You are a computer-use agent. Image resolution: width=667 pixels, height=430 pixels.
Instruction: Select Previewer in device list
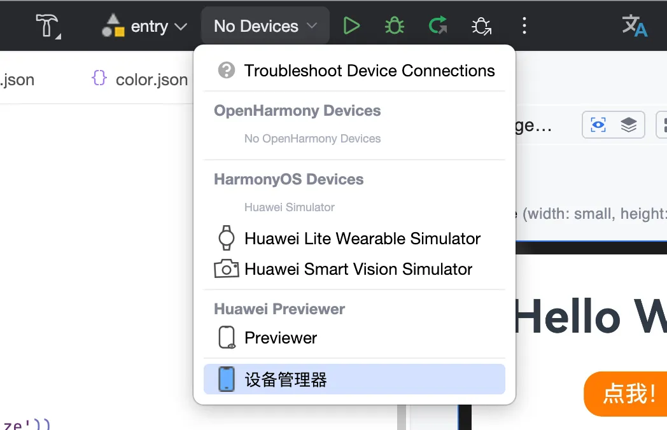pos(355,338)
